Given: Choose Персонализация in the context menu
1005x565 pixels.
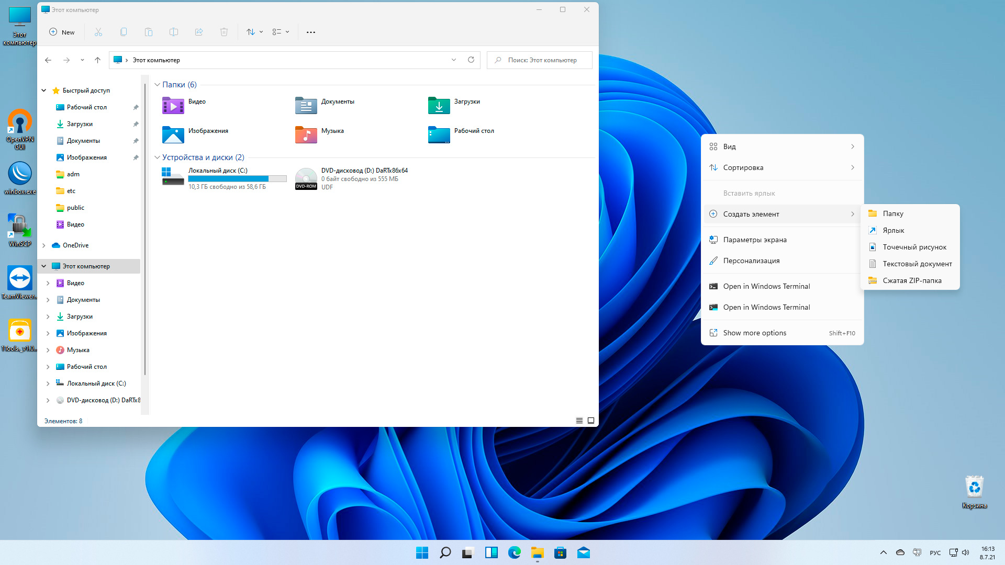Looking at the screenshot, I should 751,261.
